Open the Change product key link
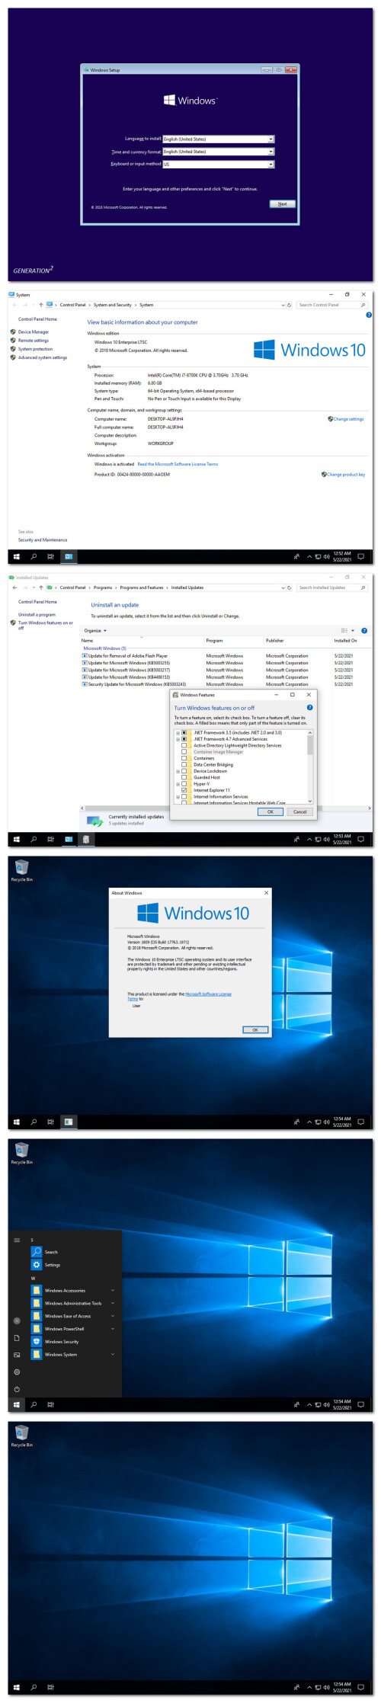 pyautogui.click(x=343, y=474)
